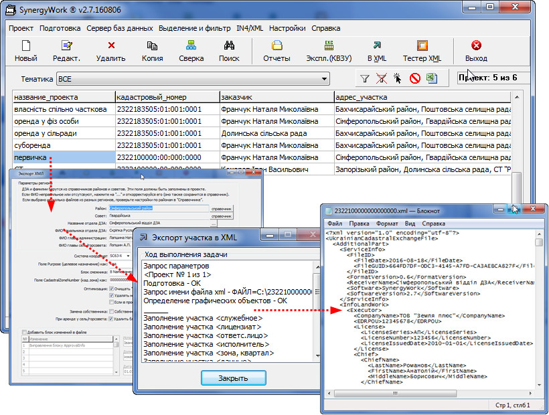This screenshot has height=415, width=549.
Task: Expand the Система координат SC63-X dropdown
Action: point(128,256)
